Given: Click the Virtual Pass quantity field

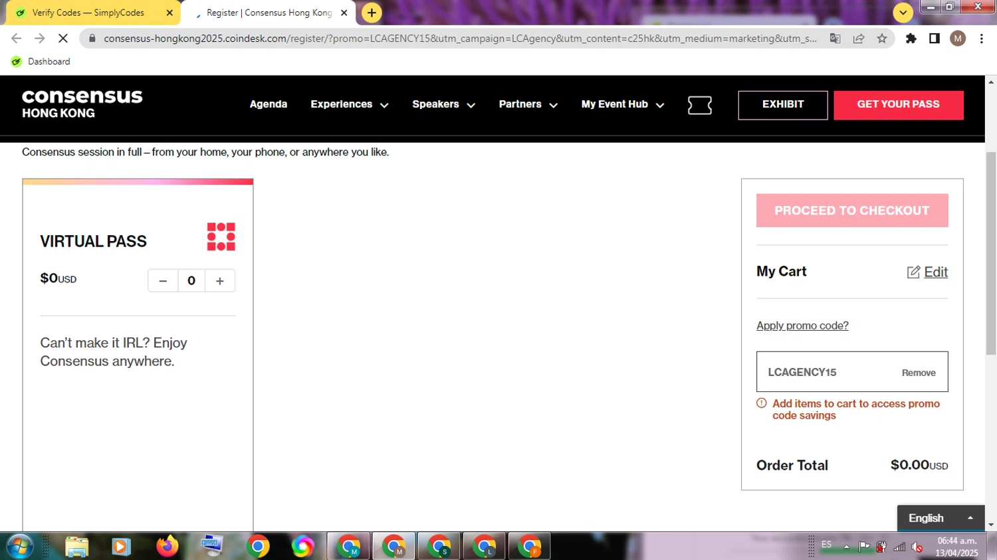Looking at the screenshot, I should (x=191, y=281).
